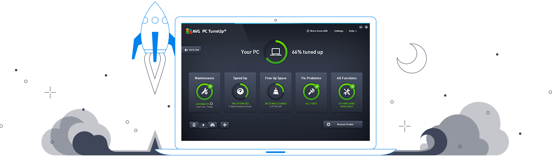
Task: Click the PC laptop progress ring
Action: point(276,52)
